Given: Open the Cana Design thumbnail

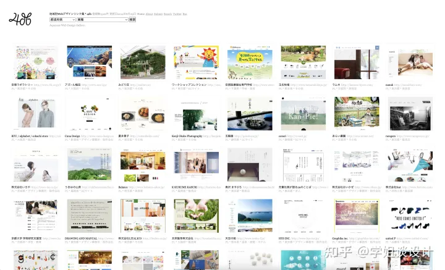Looking at the screenshot, I should [x=90, y=114].
